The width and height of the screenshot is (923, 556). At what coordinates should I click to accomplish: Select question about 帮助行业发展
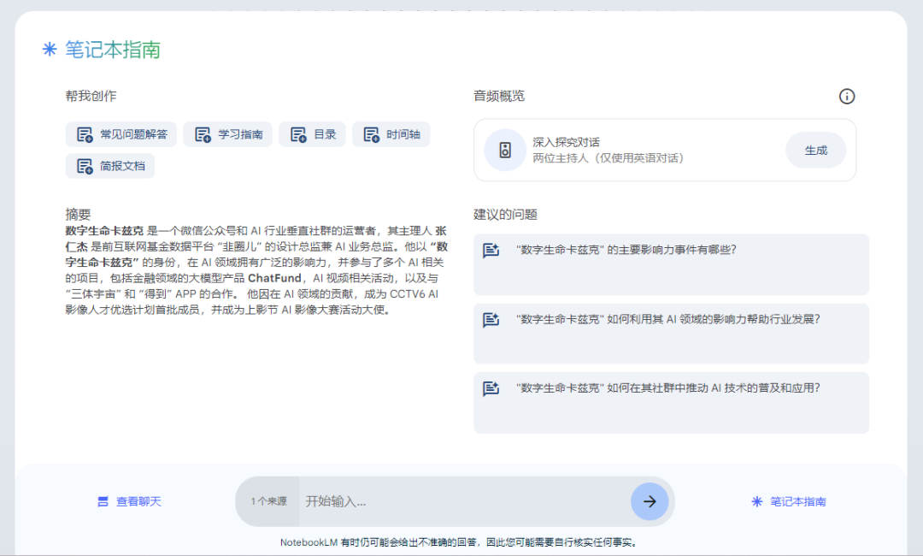tap(671, 334)
